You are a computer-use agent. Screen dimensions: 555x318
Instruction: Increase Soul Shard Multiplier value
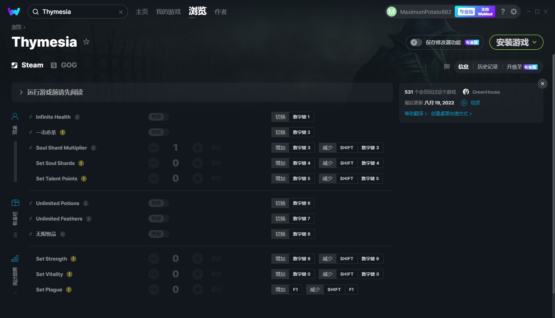pyautogui.click(x=198, y=148)
